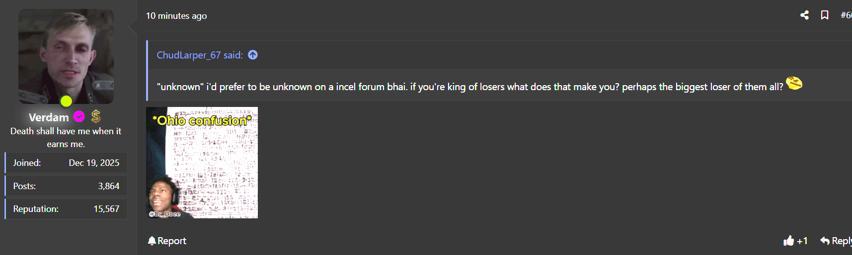Report this post

pyautogui.click(x=167, y=241)
